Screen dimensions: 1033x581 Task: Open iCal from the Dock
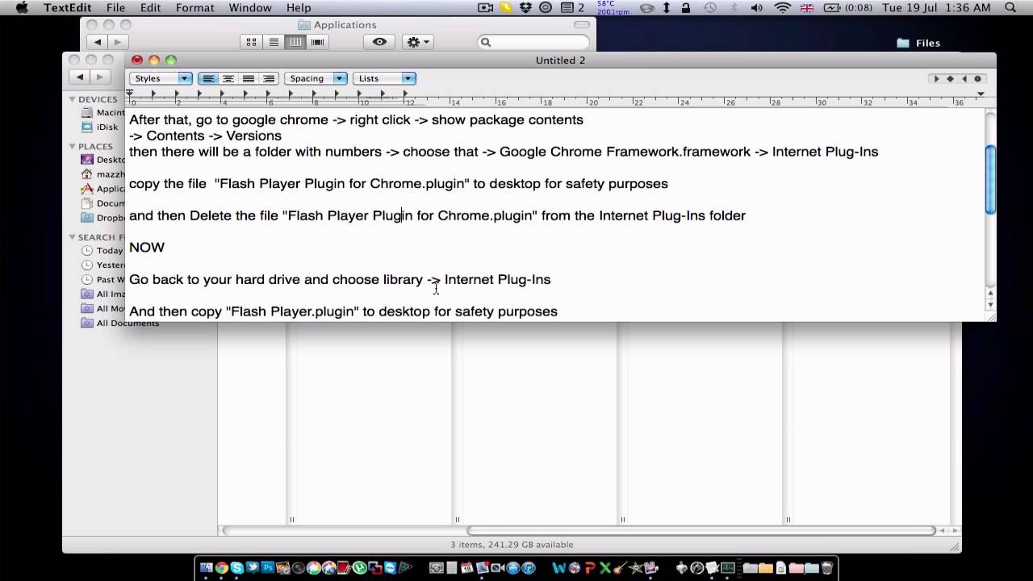466,568
